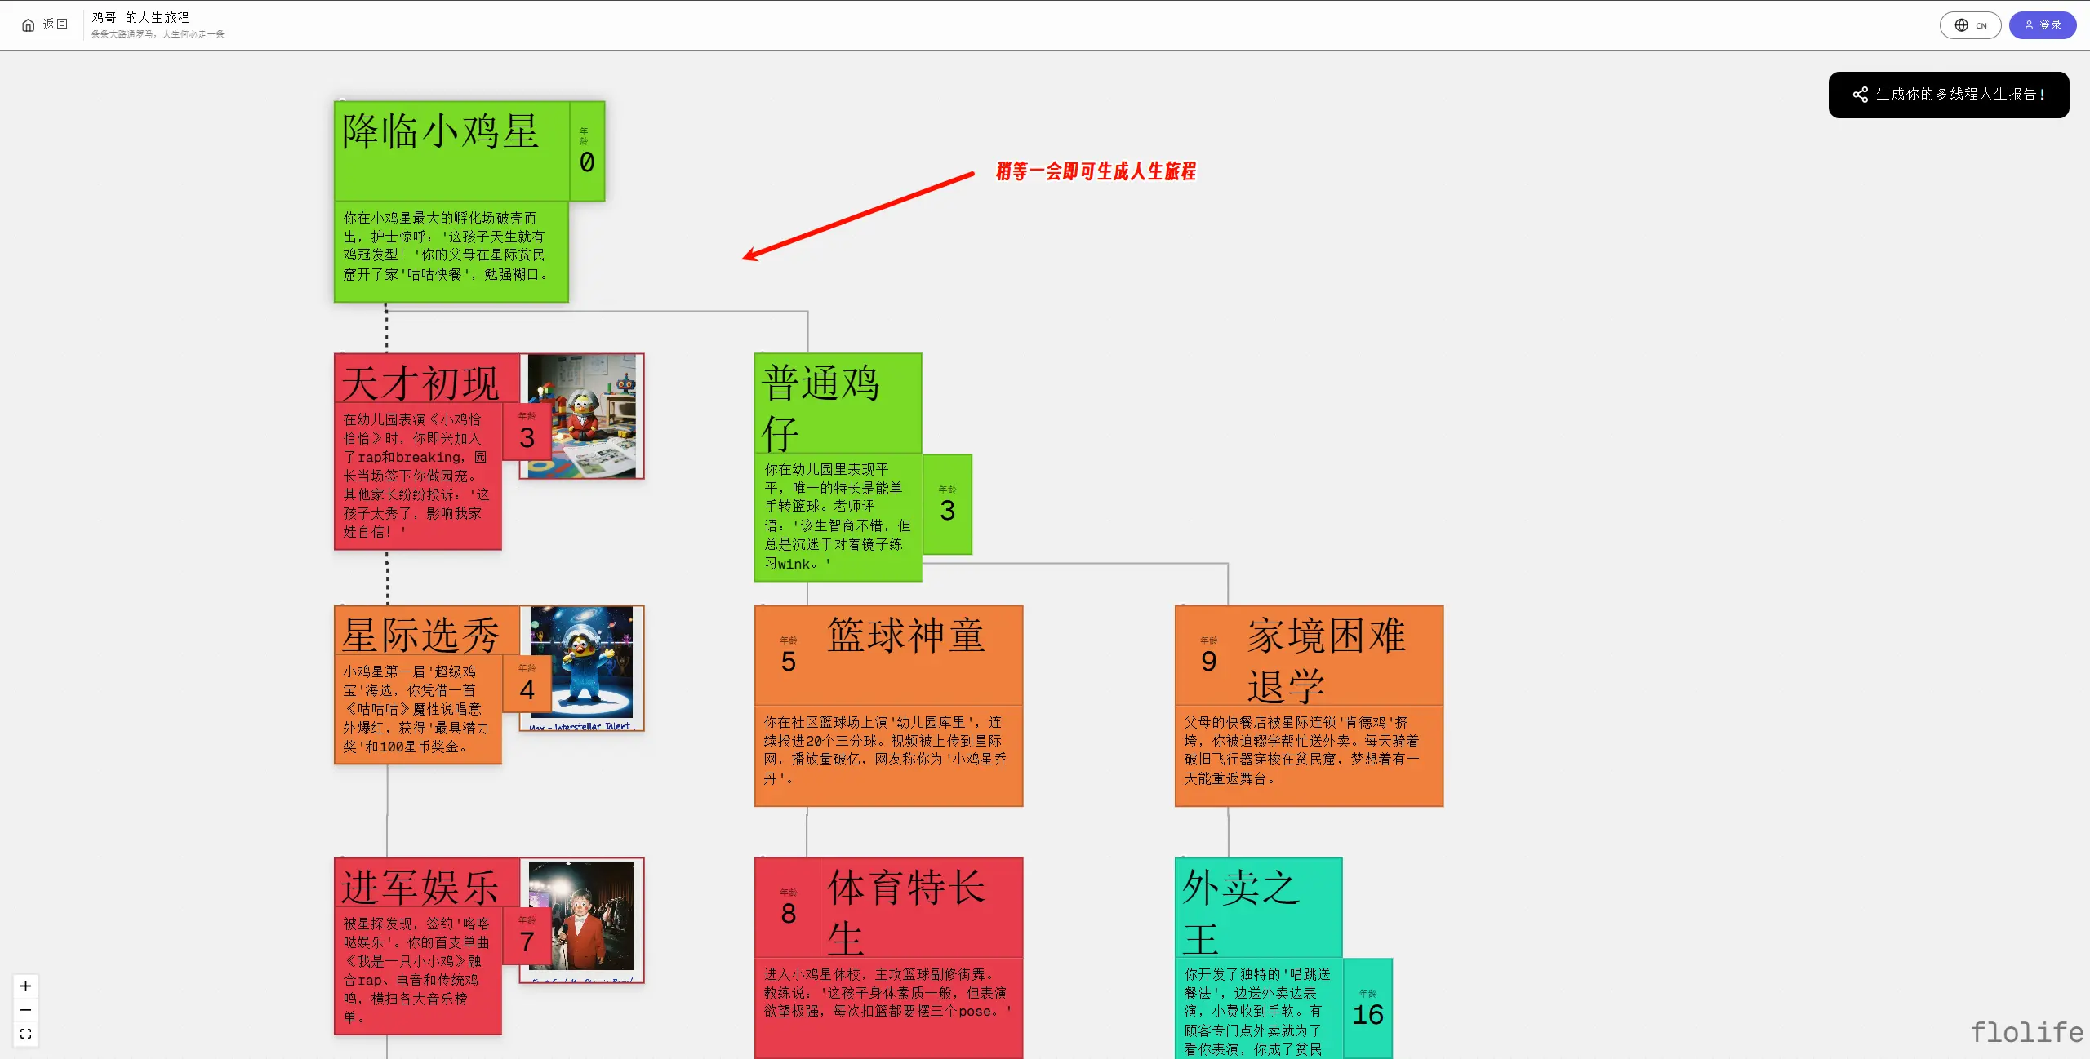
Task: Click the fit view icon
Action: (26, 1034)
